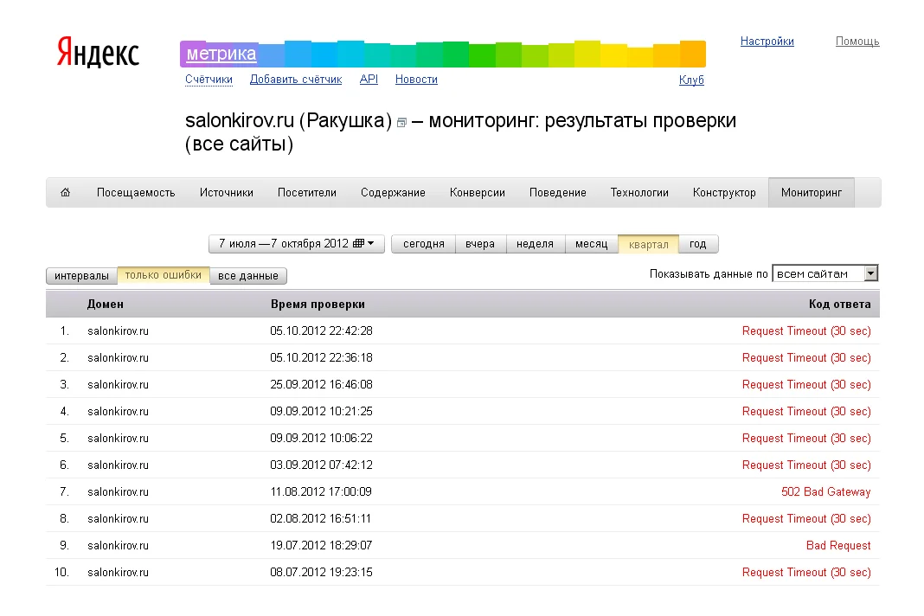This screenshot has height=616, width=924.
Task: Click the метрика logo link
Action: (221, 54)
